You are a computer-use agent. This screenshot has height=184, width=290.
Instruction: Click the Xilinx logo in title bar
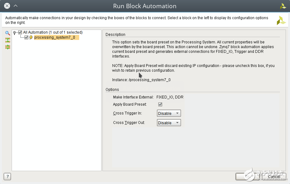[283, 6]
